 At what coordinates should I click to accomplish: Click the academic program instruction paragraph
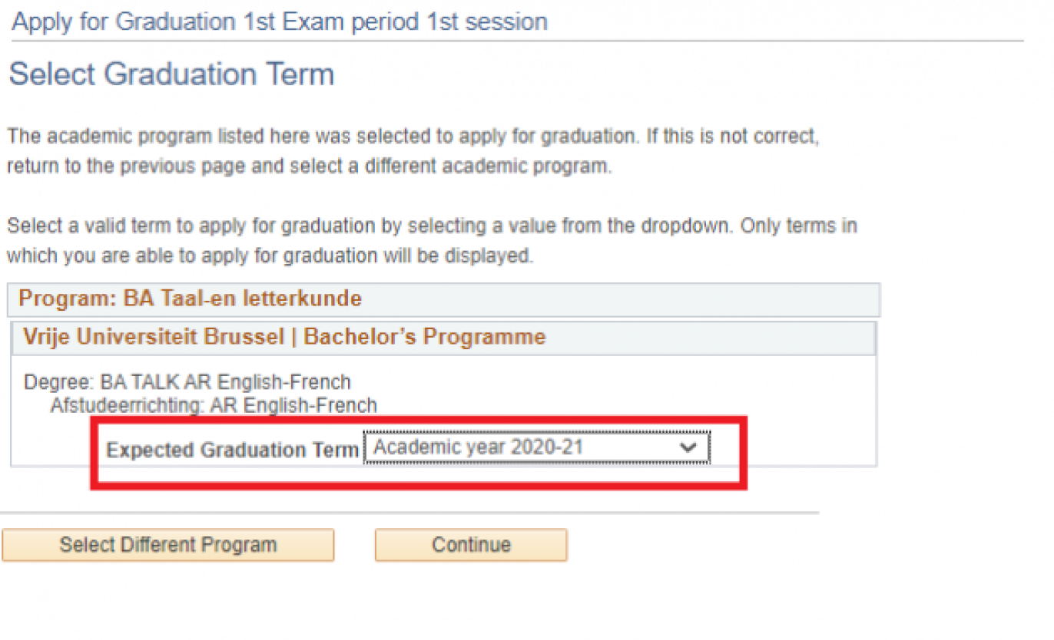(x=413, y=150)
